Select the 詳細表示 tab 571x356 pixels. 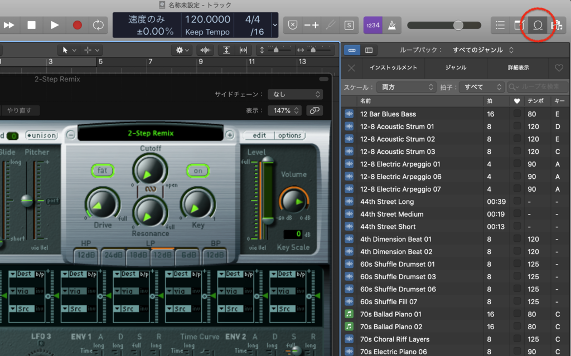pos(519,68)
